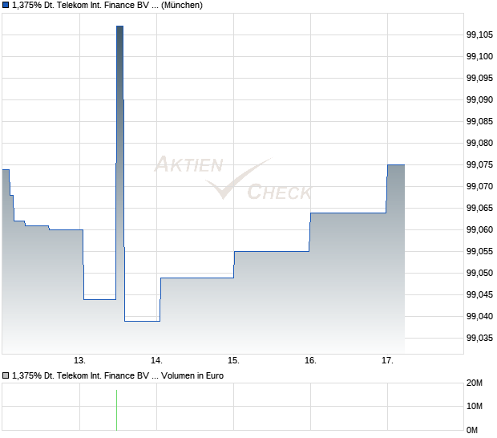This screenshot has width=497, height=438.
Task: Select the 17. date label on x-axis
Action: (387, 361)
